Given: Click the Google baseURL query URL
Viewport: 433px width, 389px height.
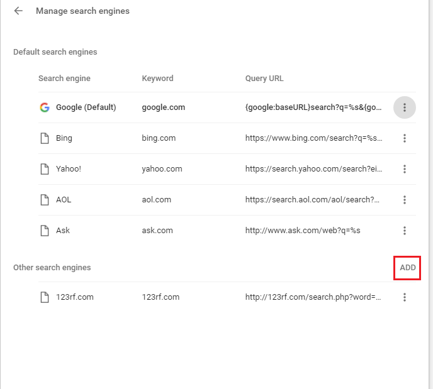Looking at the screenshot, I should (x=313, y=107).
